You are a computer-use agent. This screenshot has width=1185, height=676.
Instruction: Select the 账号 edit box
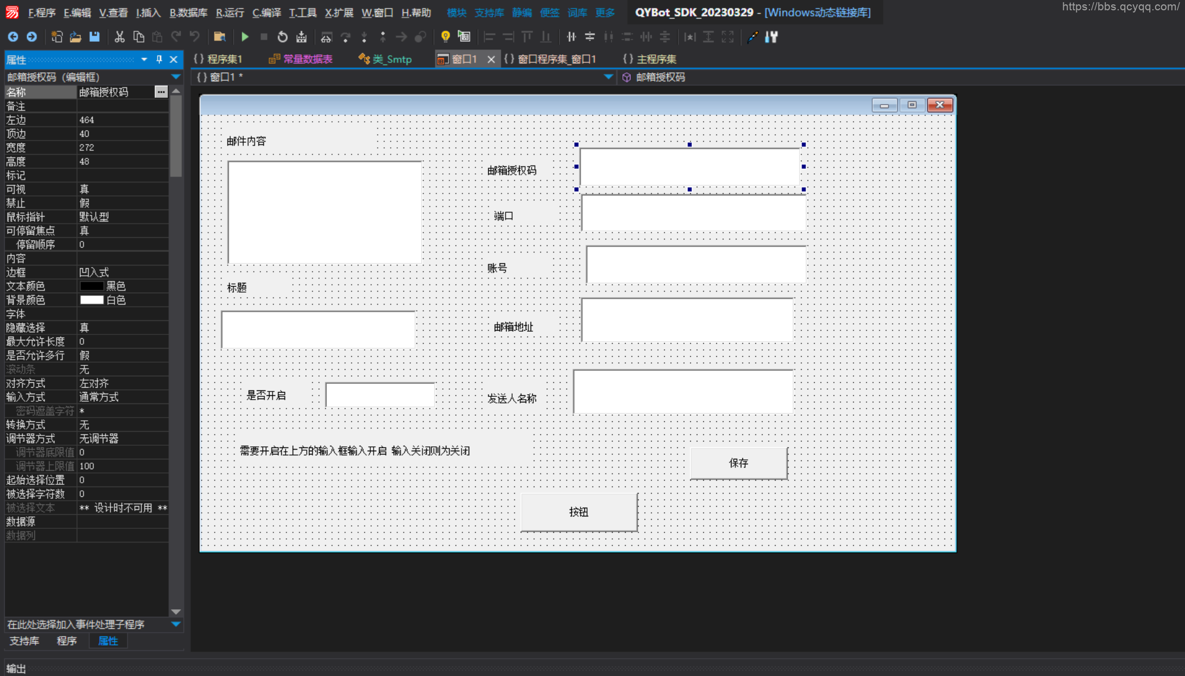pos(696,264)
